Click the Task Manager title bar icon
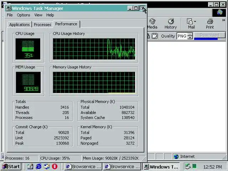Image resolution: width=228 pixels, height=171 pixels. point(9,8)
